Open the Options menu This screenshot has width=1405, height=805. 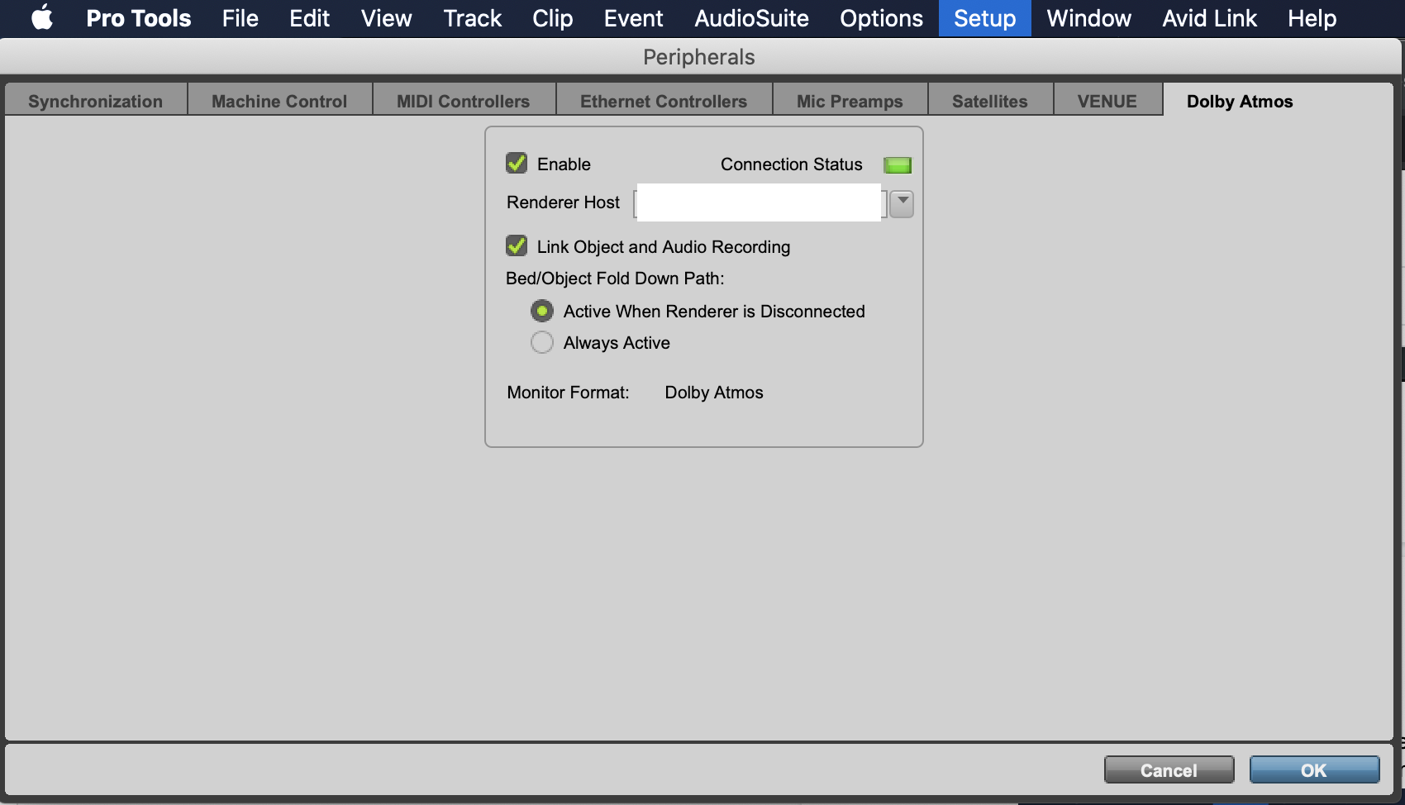882,18
